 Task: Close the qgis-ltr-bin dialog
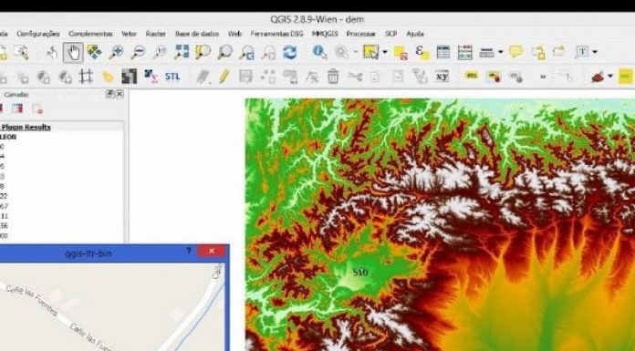(x=212, y=251)
